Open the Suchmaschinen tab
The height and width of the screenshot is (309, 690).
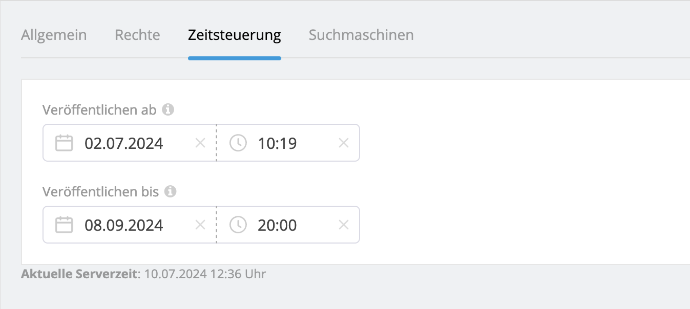pyautogui.click(x=362, y=35)
